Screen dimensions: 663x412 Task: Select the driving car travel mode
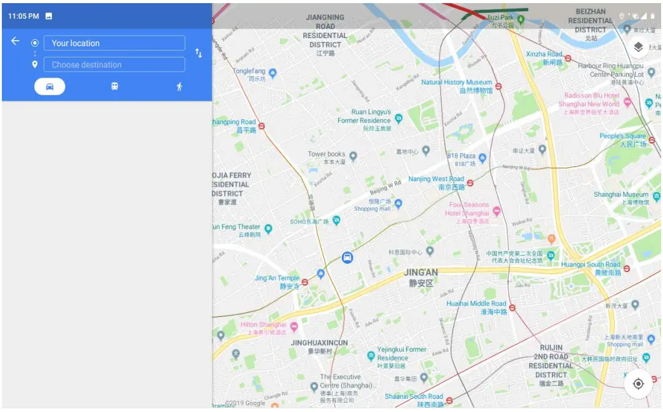[x=50, y=87]
